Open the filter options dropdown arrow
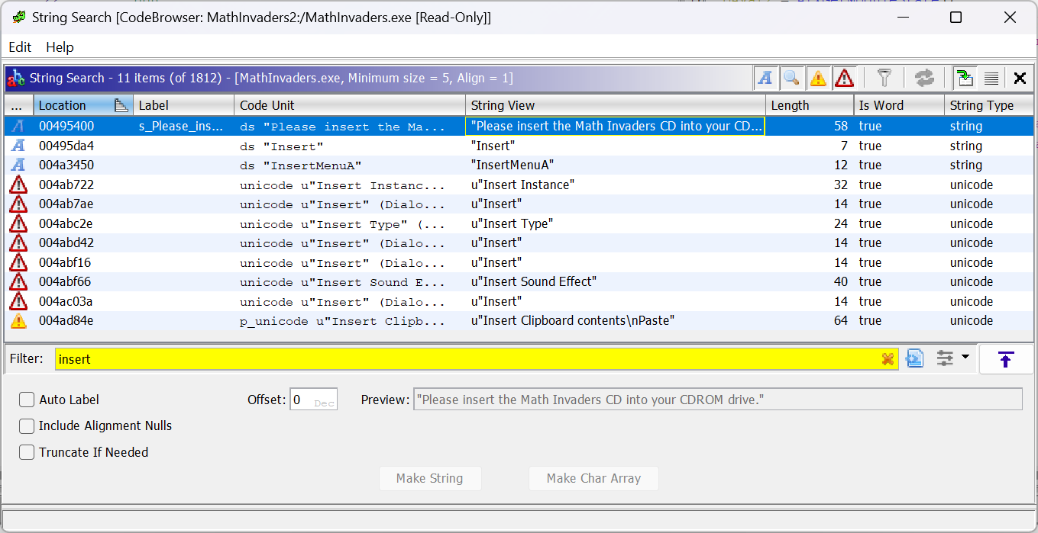 (962, 358)
